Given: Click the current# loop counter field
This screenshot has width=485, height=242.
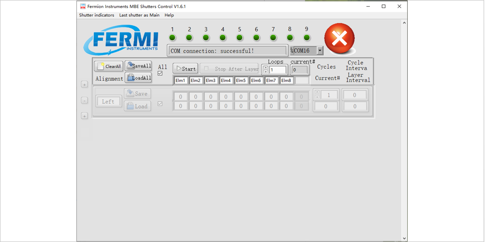Looking at the screenshot, I should pyautogui.click(x=300, y=70).
